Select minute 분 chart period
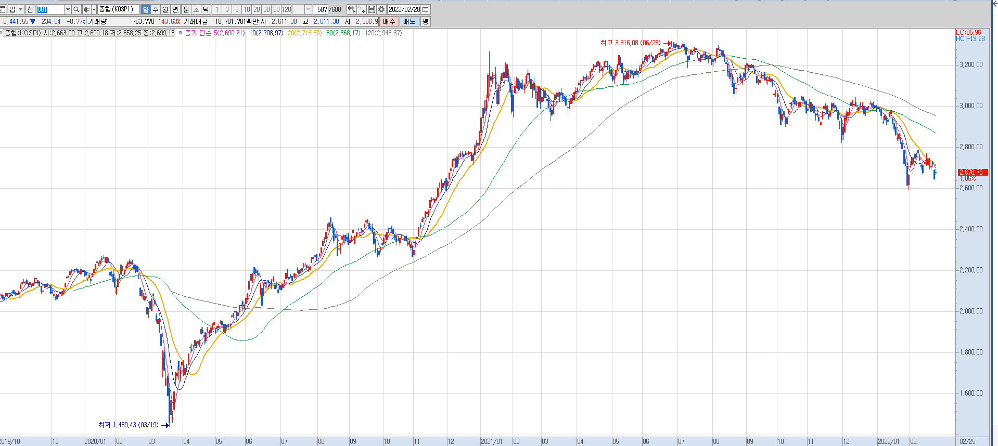 (x=186, y=9)
